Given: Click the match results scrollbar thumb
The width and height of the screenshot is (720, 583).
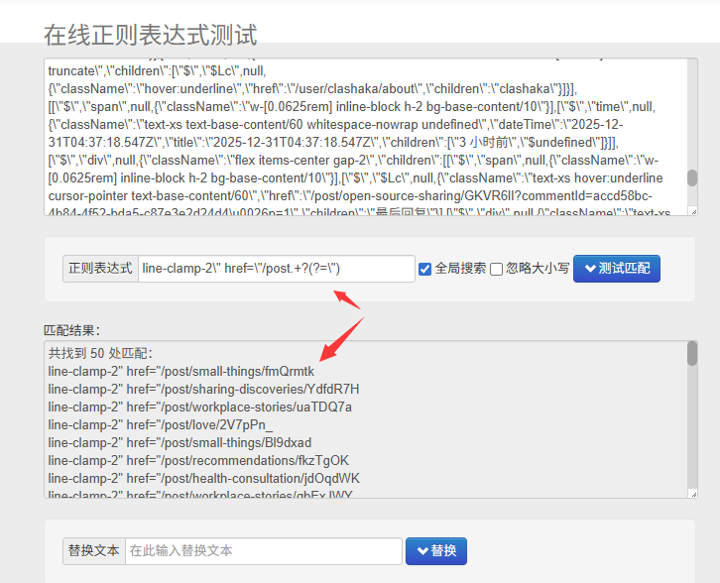Looking at the screenshot, I should pos(692,354).
